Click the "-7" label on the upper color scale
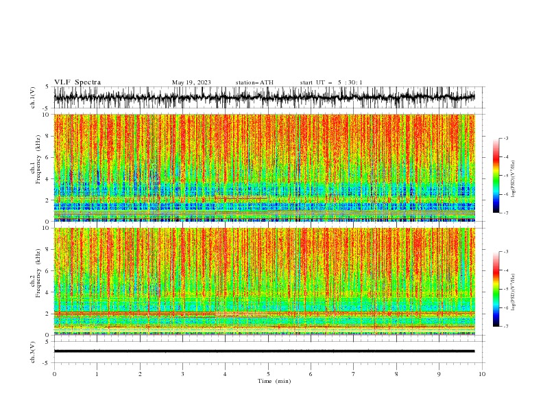Viewport: 543px width, 420px height. click(505, 213)
